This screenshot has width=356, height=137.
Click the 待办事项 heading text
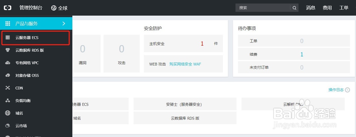(247, 28)
